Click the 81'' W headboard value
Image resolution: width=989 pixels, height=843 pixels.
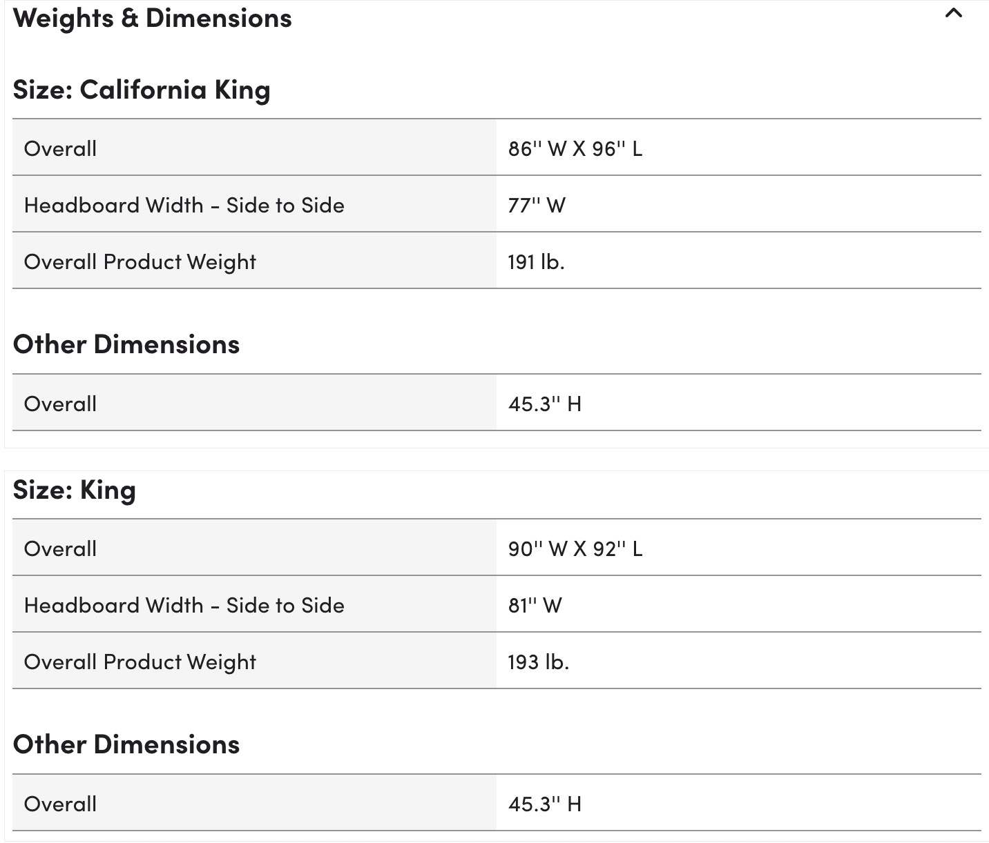[x=535, y=605]
